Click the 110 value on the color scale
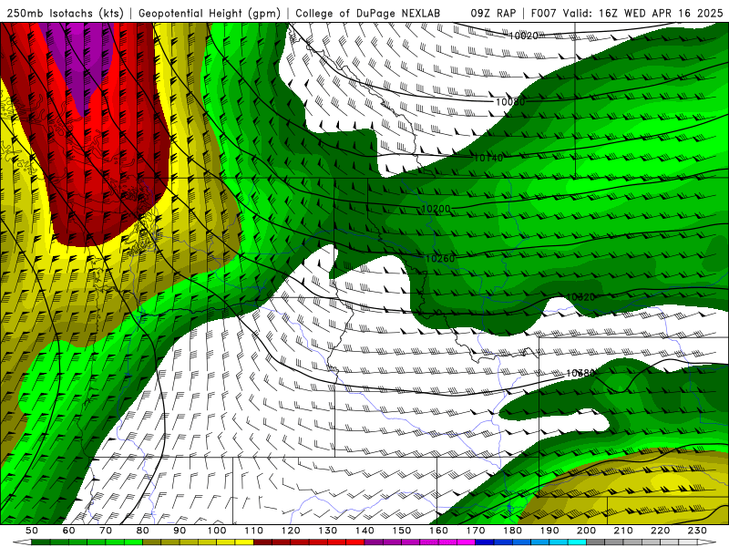Viewport: 729px width, 547px height. click(x=254, y=531)
